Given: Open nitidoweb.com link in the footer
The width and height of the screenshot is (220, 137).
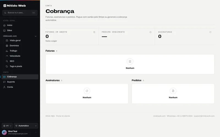Looking at the screenshot, I should pos(159,116).
